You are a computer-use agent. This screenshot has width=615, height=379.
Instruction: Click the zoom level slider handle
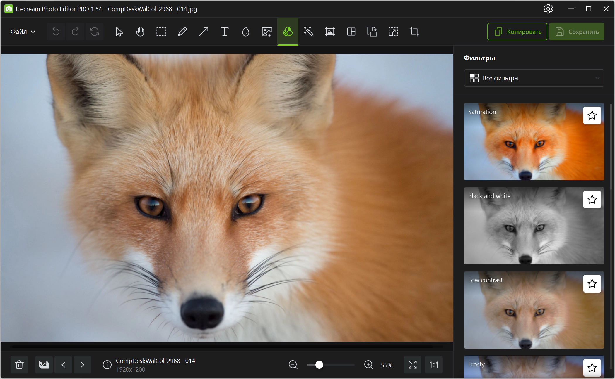(319, 365)
